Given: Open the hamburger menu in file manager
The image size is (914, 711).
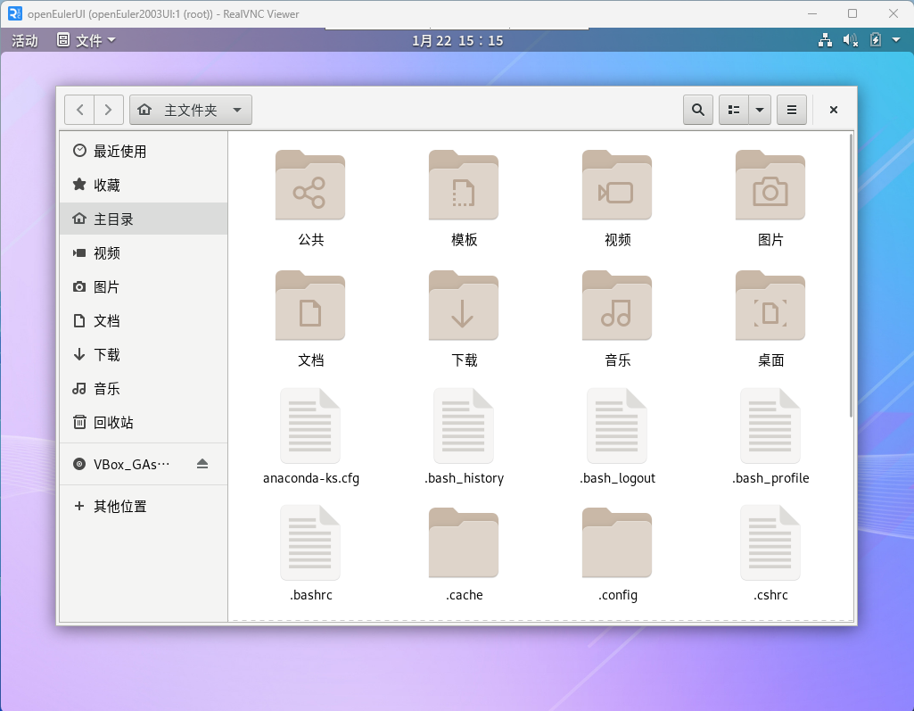Looking at the screenshot, I should [792, 110].
